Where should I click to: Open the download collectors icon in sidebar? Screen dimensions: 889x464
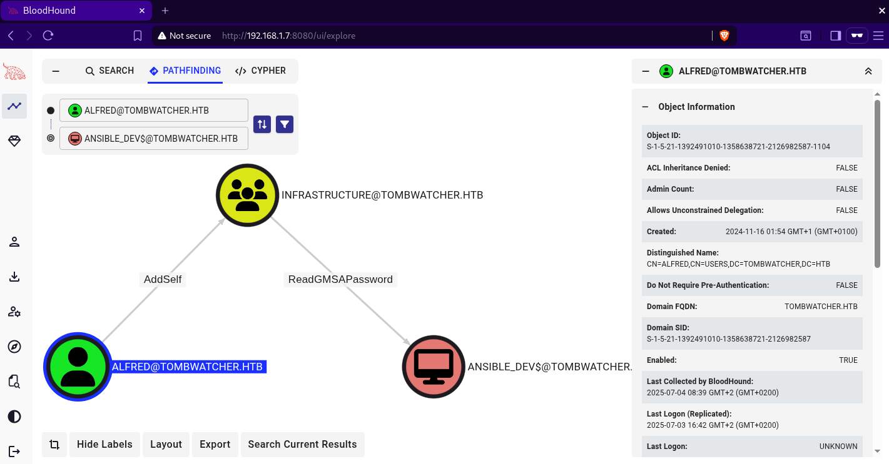[x=14, y=277]
